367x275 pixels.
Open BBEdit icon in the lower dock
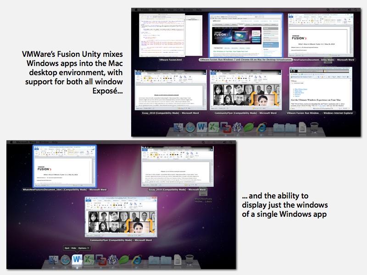tap(112, 260)
